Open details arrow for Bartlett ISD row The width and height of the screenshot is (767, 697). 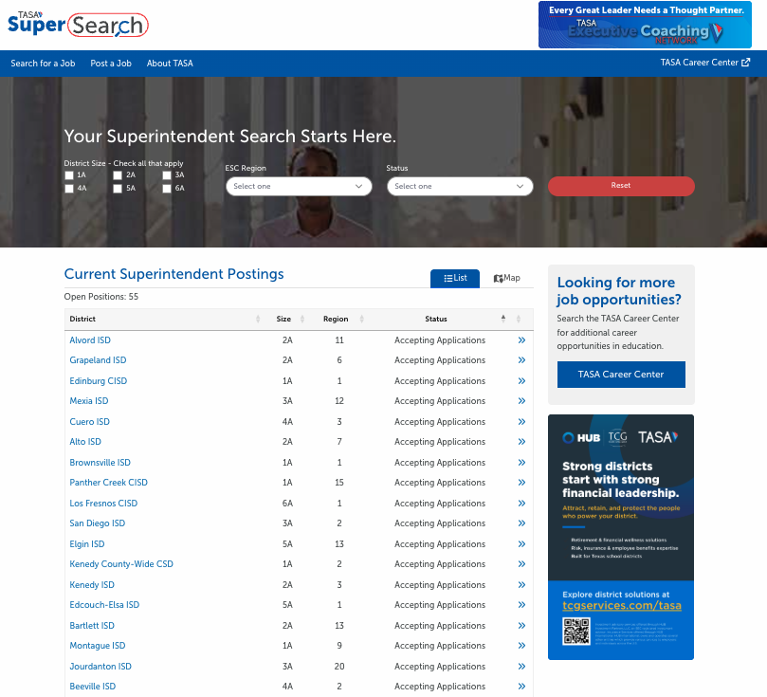tap(521, 626)
